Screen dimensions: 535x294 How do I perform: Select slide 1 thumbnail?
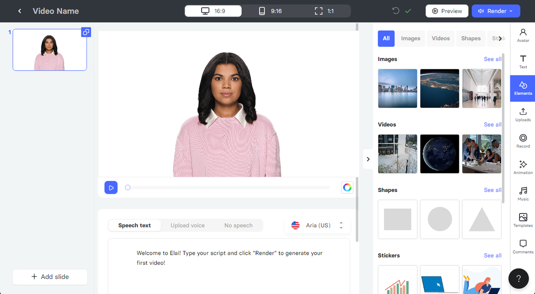[50, 50]
